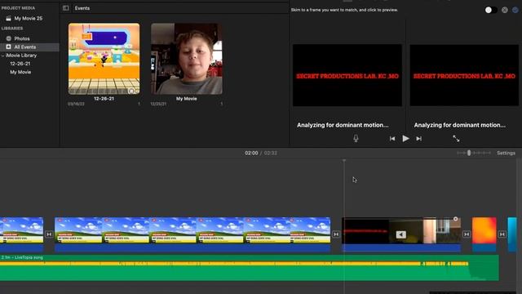Viewport: 522px width, 294px height.
Task: Select the long sky clip in the timeline
Action: click(x=192, y=234)
